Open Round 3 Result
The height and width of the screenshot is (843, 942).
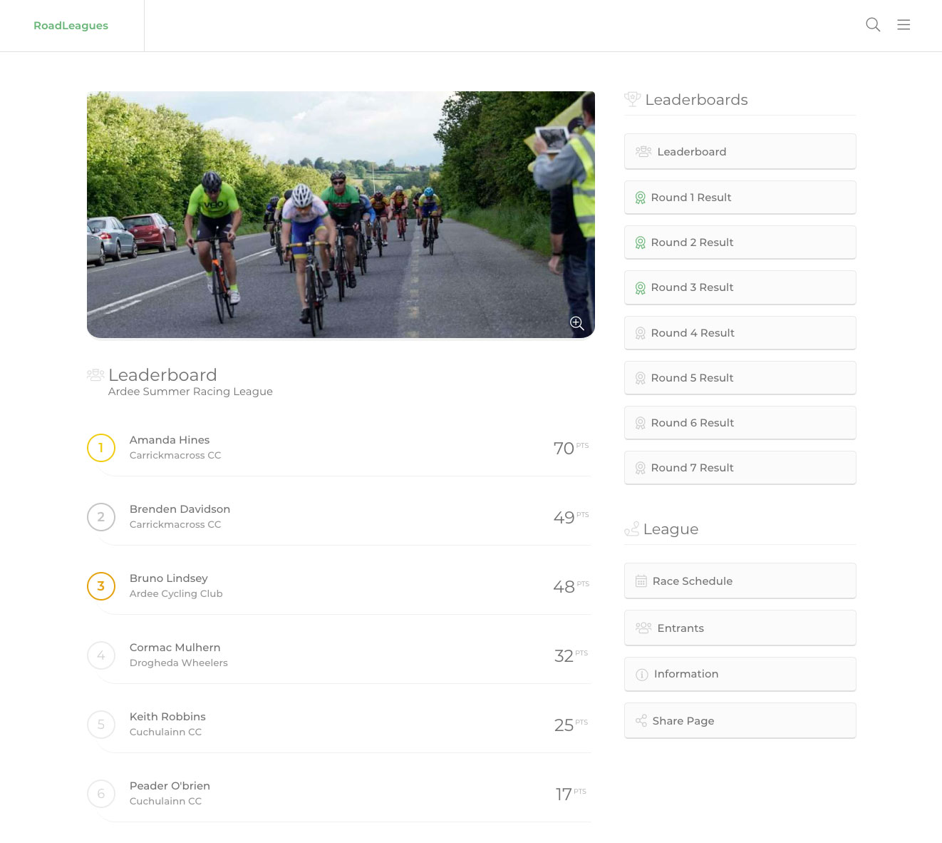coord(740,287)
